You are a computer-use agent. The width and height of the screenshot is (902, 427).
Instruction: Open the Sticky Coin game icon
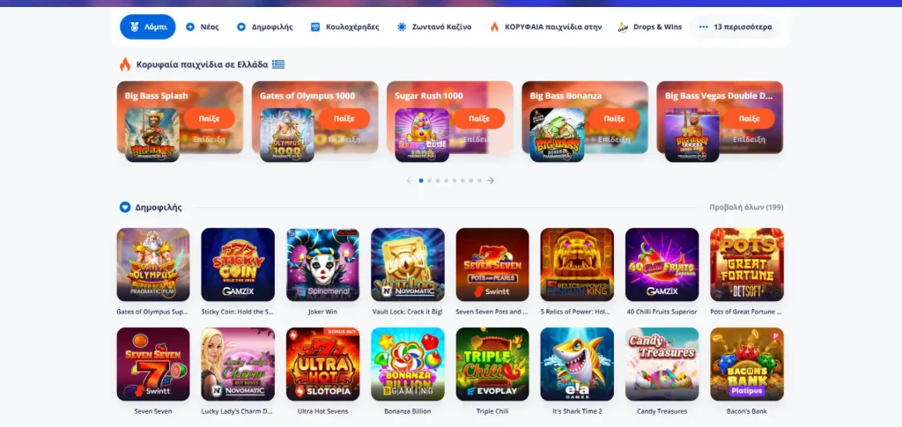[x=238, y=264]
